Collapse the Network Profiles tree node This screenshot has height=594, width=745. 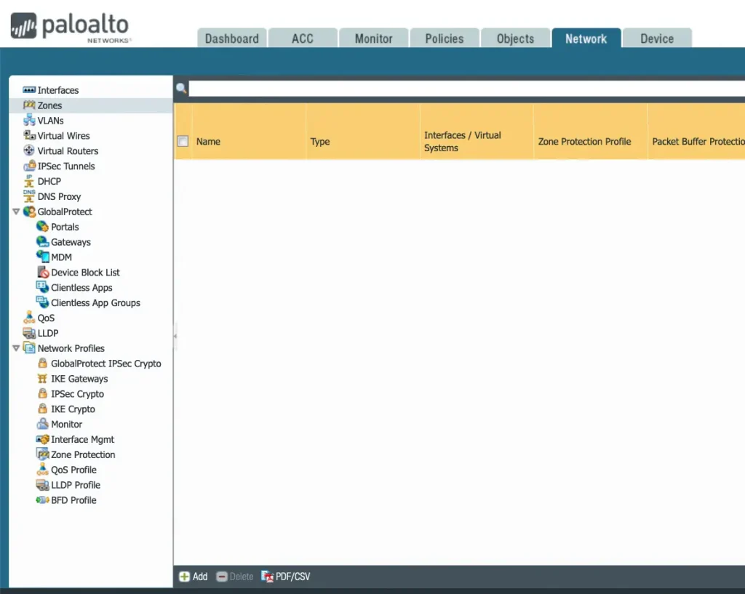(x=16, y=349)
